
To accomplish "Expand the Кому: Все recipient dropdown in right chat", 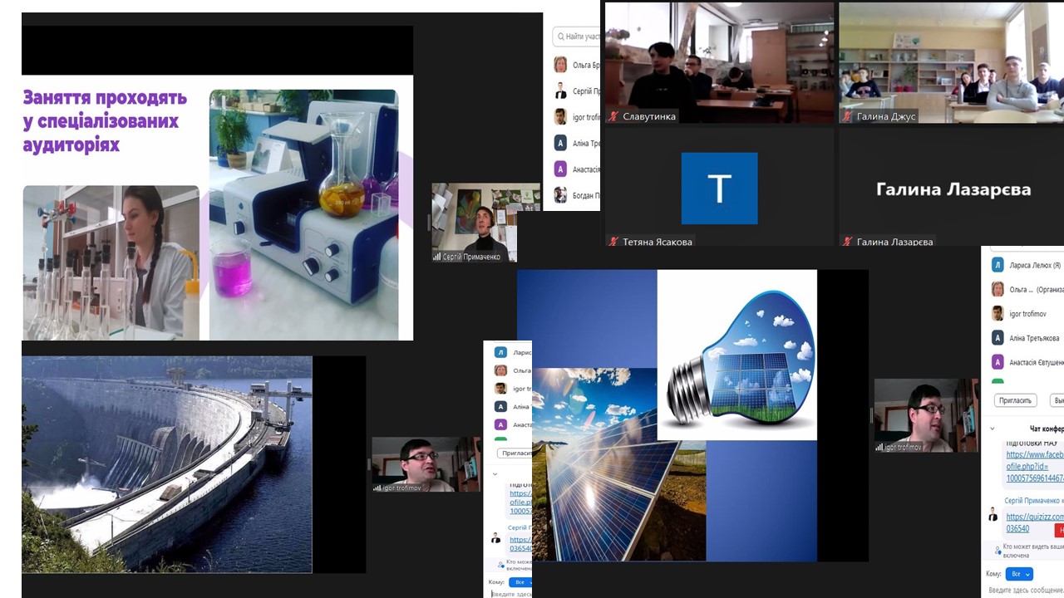I will pos(1018,574).
